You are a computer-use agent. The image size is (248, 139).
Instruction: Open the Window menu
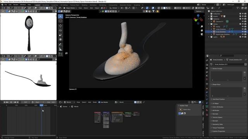tap(23, 5)
